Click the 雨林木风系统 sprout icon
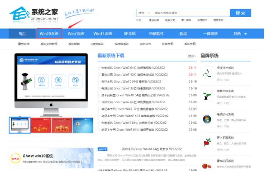271x174 pixels. (207, 95)
